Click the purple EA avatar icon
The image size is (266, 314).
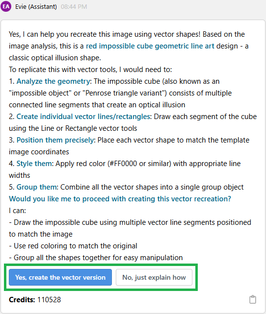pyautogui.click(x=6, y=6)
